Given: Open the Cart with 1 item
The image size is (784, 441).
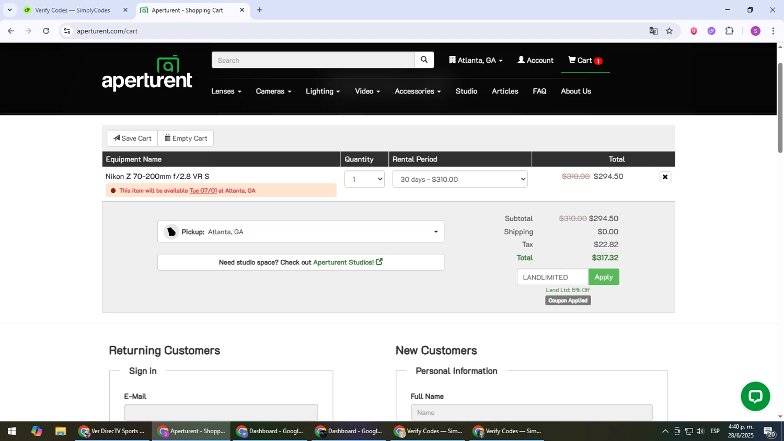Looking at the screenshot, I should (585, 61).
